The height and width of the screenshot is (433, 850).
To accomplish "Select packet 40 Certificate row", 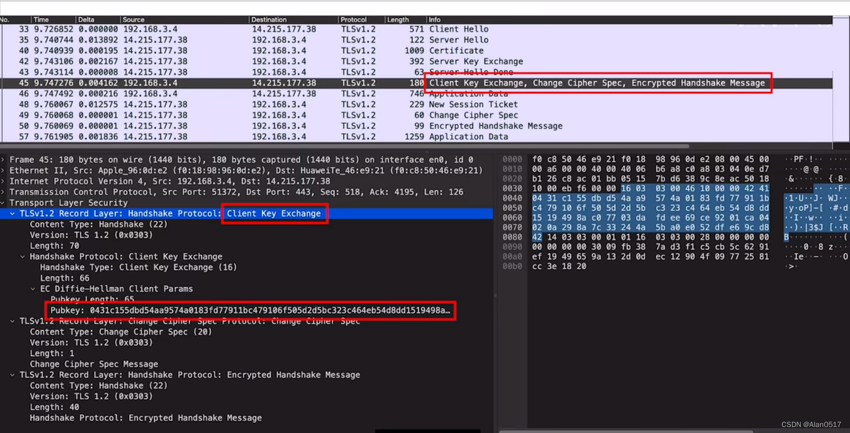I will (x=416, y=51).
